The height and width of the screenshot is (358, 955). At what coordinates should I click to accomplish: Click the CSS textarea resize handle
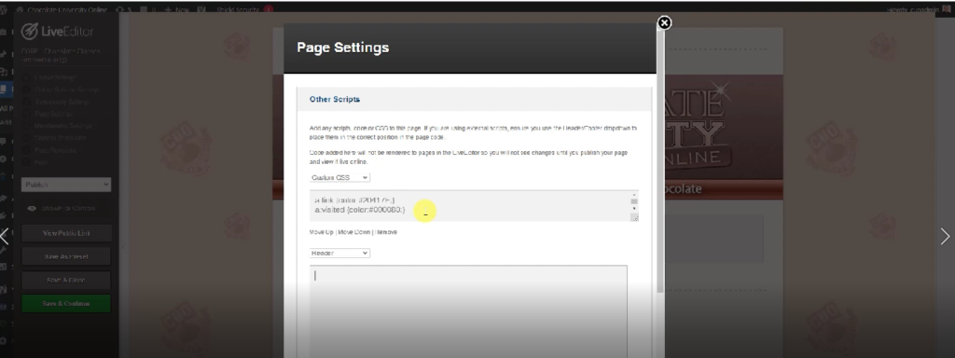click(x=634, y=217)
